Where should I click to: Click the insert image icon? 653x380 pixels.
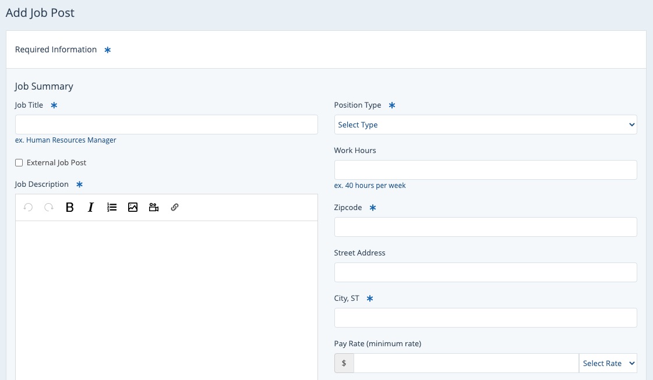[133, 207]
